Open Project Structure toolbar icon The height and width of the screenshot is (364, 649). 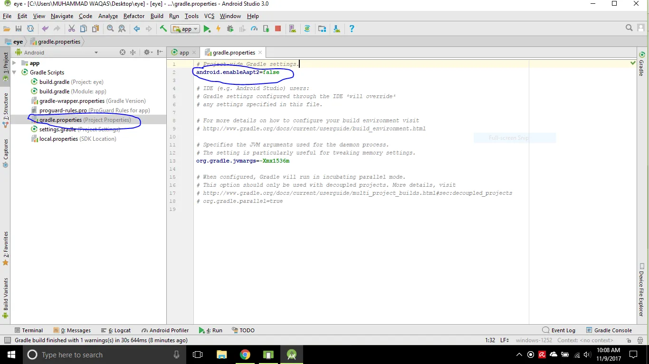322,29
